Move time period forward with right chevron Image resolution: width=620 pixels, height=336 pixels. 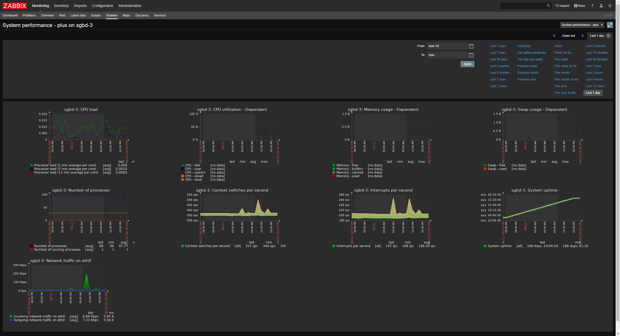coord(583,36)
